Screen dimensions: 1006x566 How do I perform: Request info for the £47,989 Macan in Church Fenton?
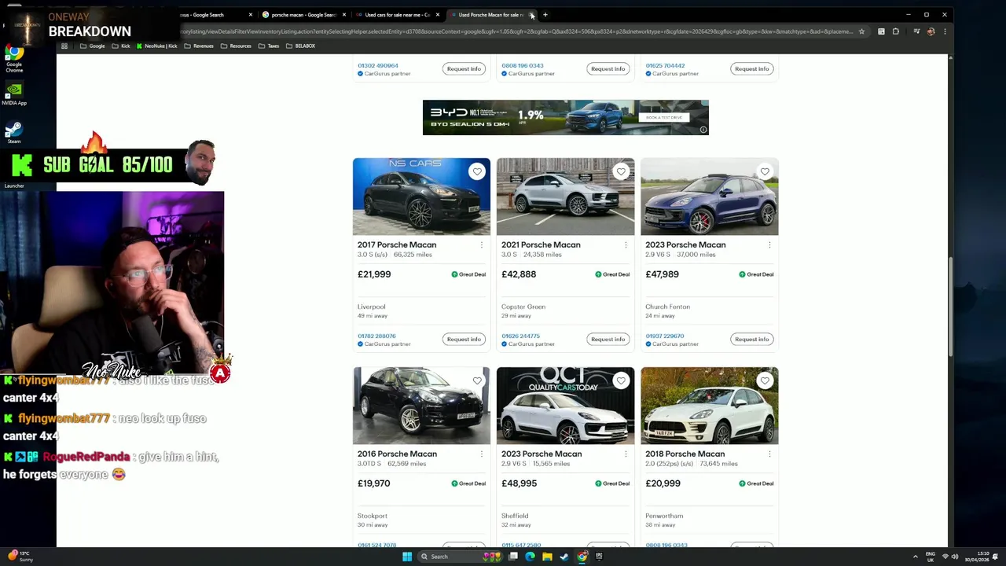coord(751,339)
